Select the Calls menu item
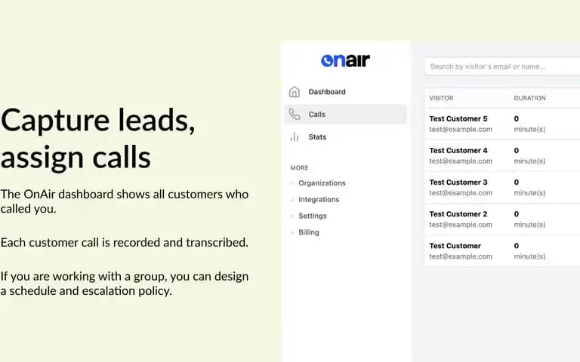This screenshot has height=362, width=580. [x=345, y=114]
